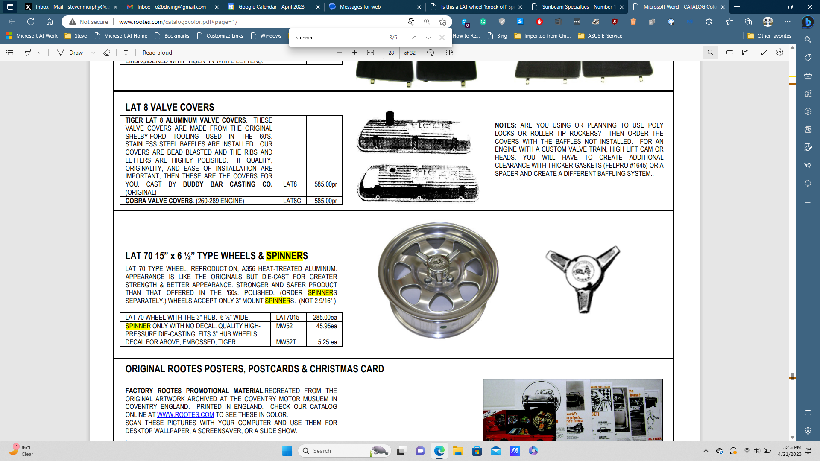Open PDF toolbar settings gear
This screenshot has height=461, width=820.
[x=780, y=53]
